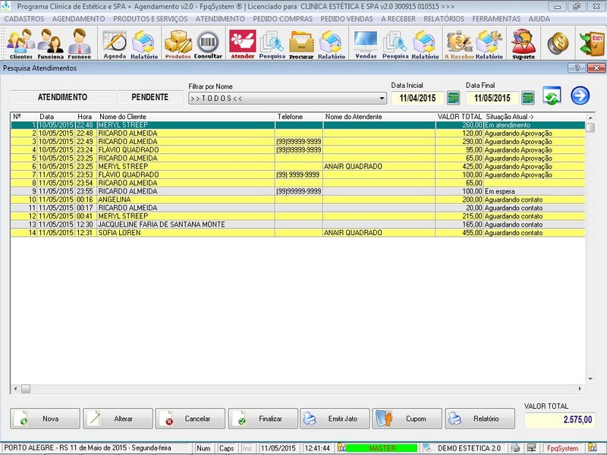The width and height of the screenshot is (607, 455).
Task: Click the Data Inicial date field
Action: click(x=417, y=99)
